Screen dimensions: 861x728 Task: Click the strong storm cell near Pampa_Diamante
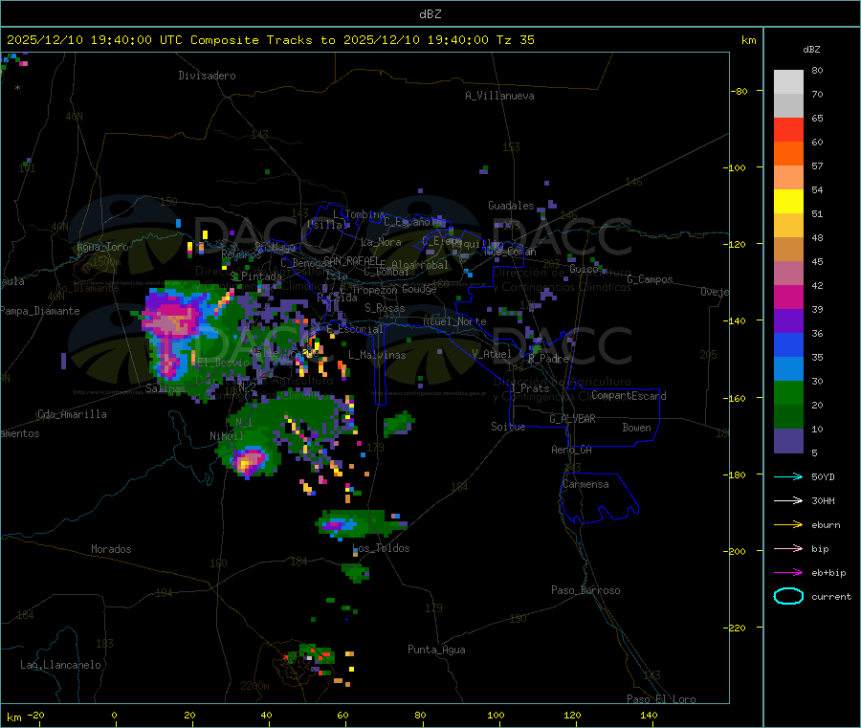coord(173,321)
